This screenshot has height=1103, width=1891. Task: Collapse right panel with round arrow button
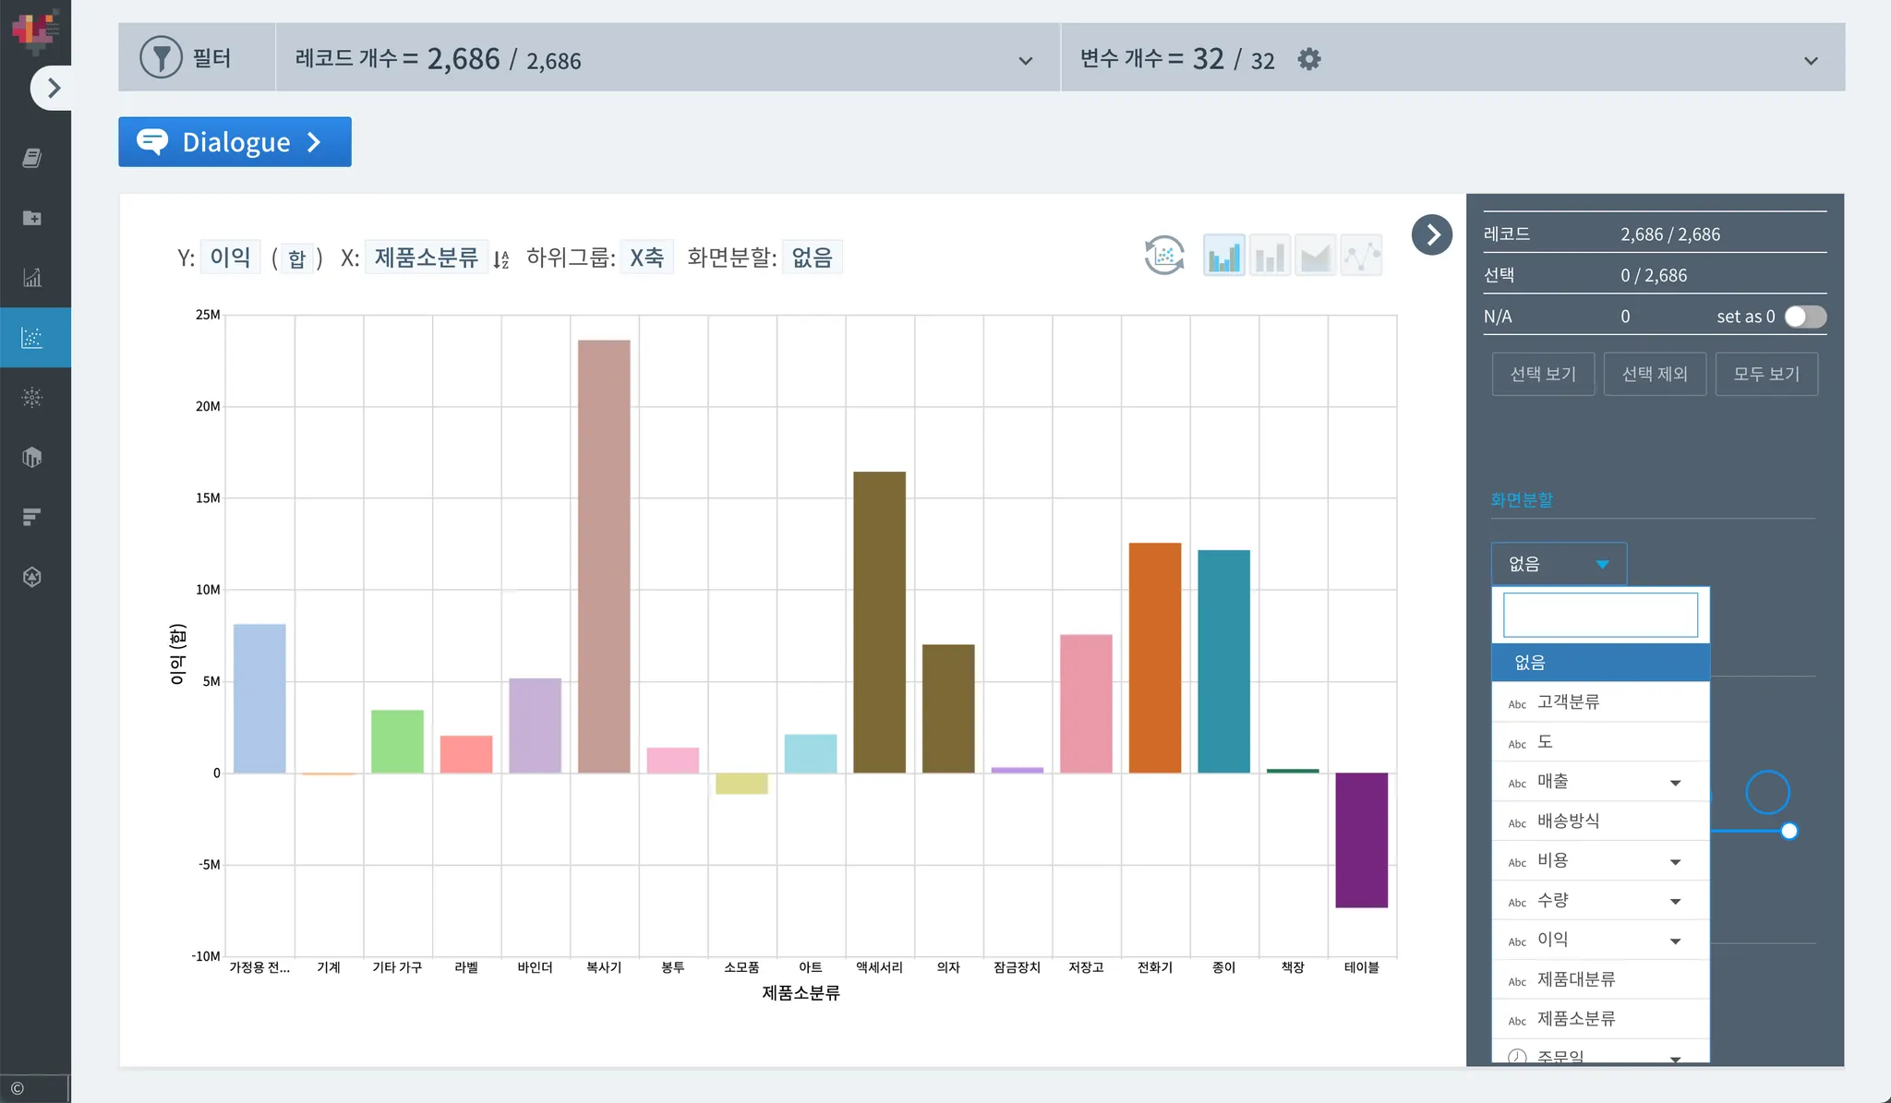click(1431, 234)
